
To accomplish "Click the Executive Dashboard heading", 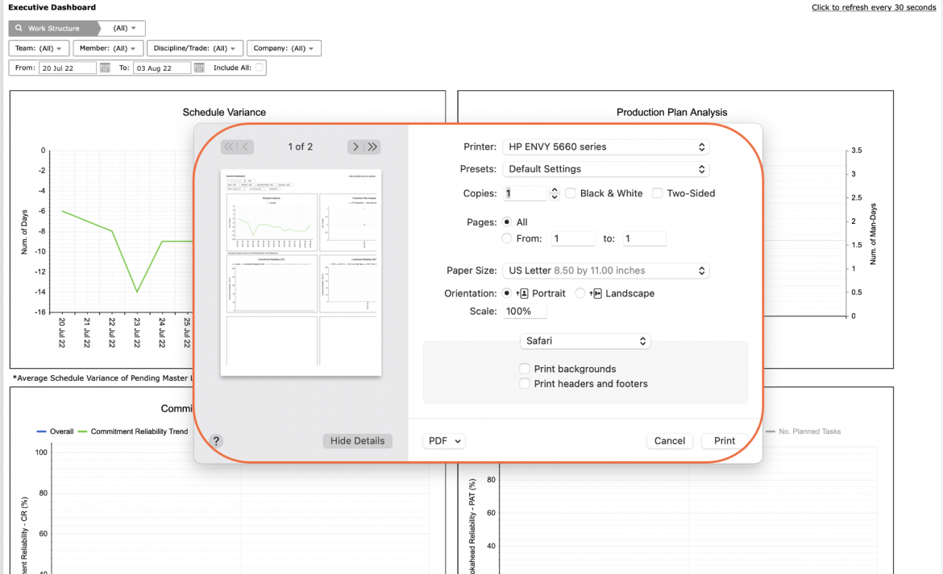I will pyautogui.click(x=52, y=7).
